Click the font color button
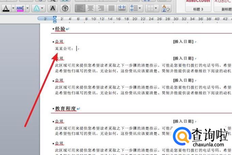Screen dimensions: 232x155 pyautogui.click(x=6, y=8)
